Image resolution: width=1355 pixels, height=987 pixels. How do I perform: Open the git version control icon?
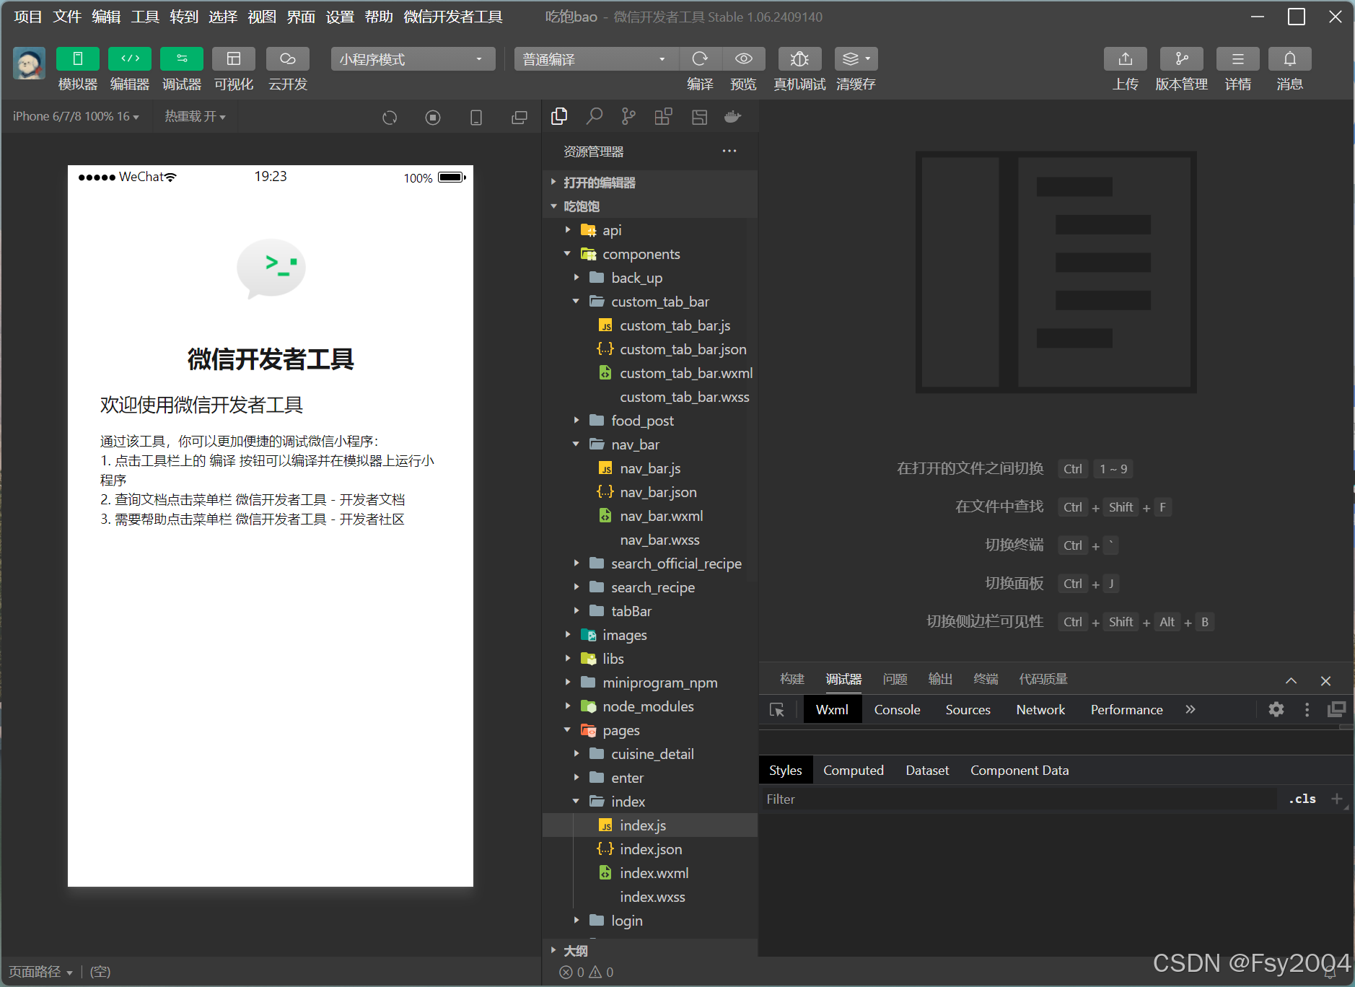click(627, 116)
